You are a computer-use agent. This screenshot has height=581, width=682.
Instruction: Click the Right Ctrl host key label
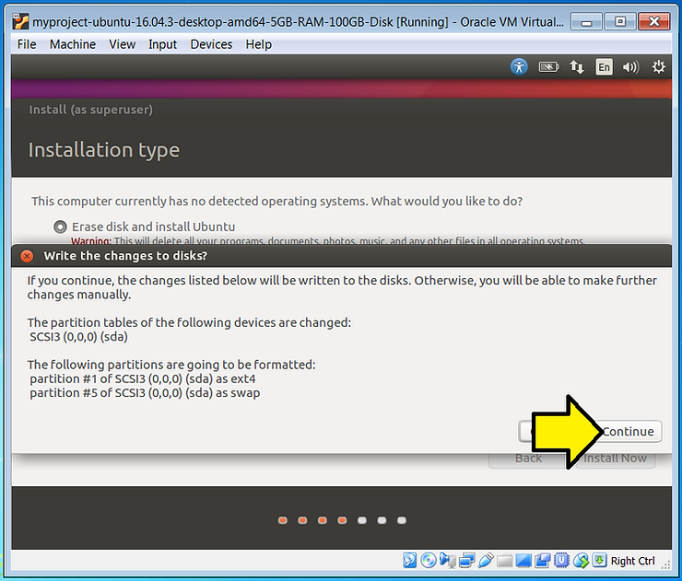632,561
